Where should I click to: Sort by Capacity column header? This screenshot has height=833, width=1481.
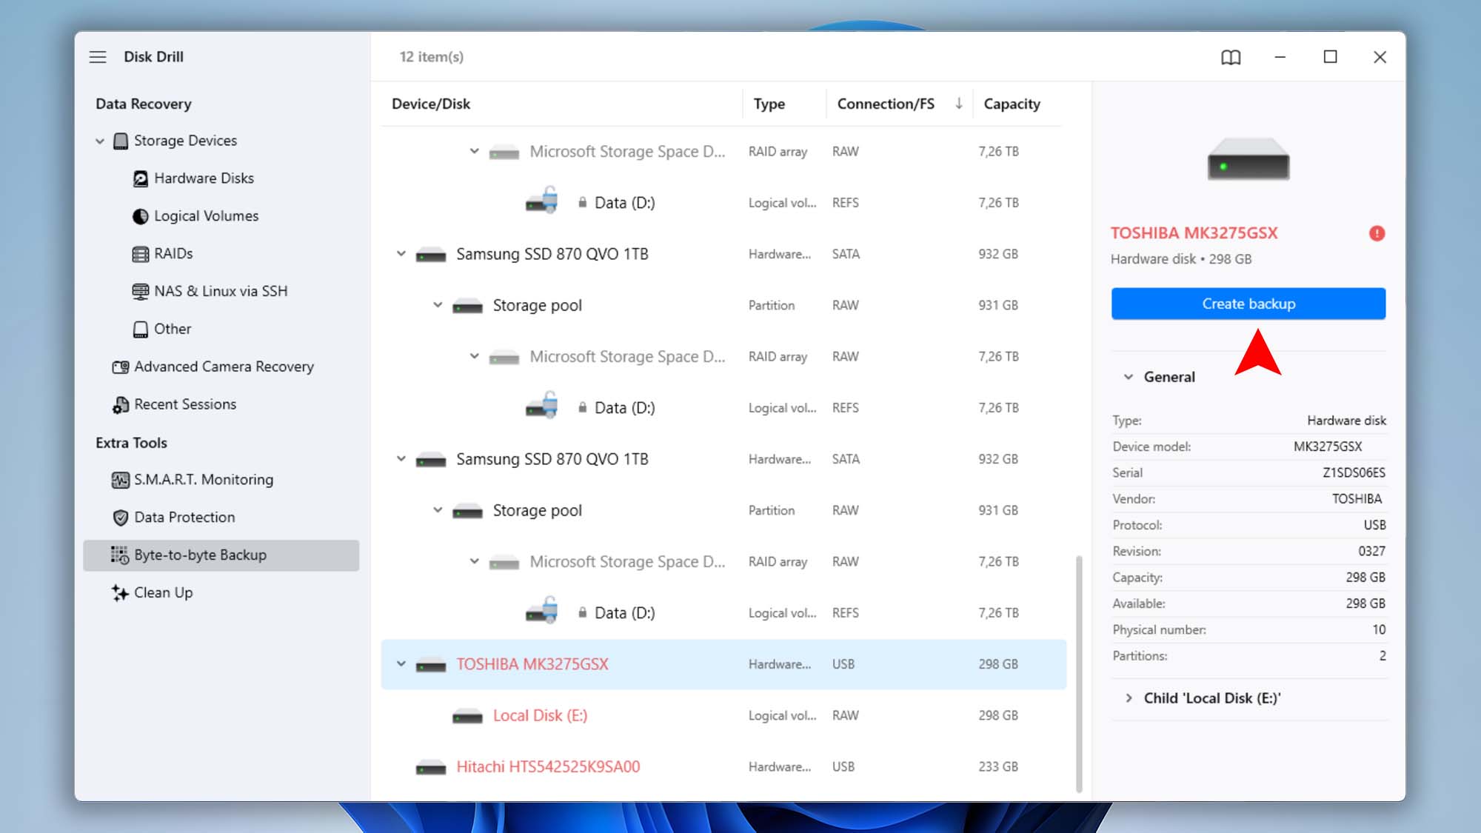pyautogui.click(x=1012, y=104)
